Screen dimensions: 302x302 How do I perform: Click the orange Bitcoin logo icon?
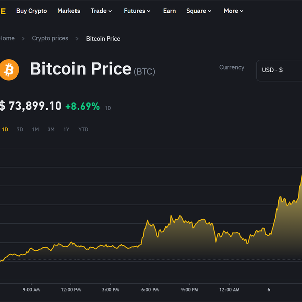tap(9, 69)
